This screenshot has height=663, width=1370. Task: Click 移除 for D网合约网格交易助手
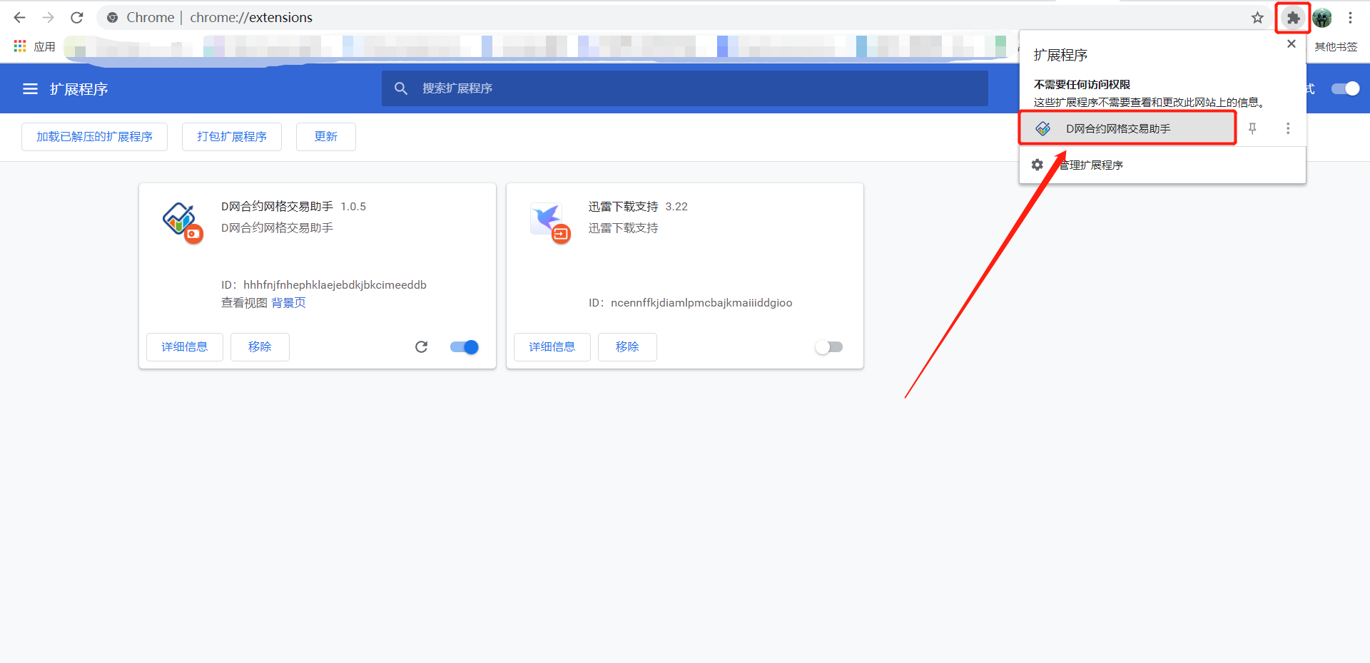point(260,347)
